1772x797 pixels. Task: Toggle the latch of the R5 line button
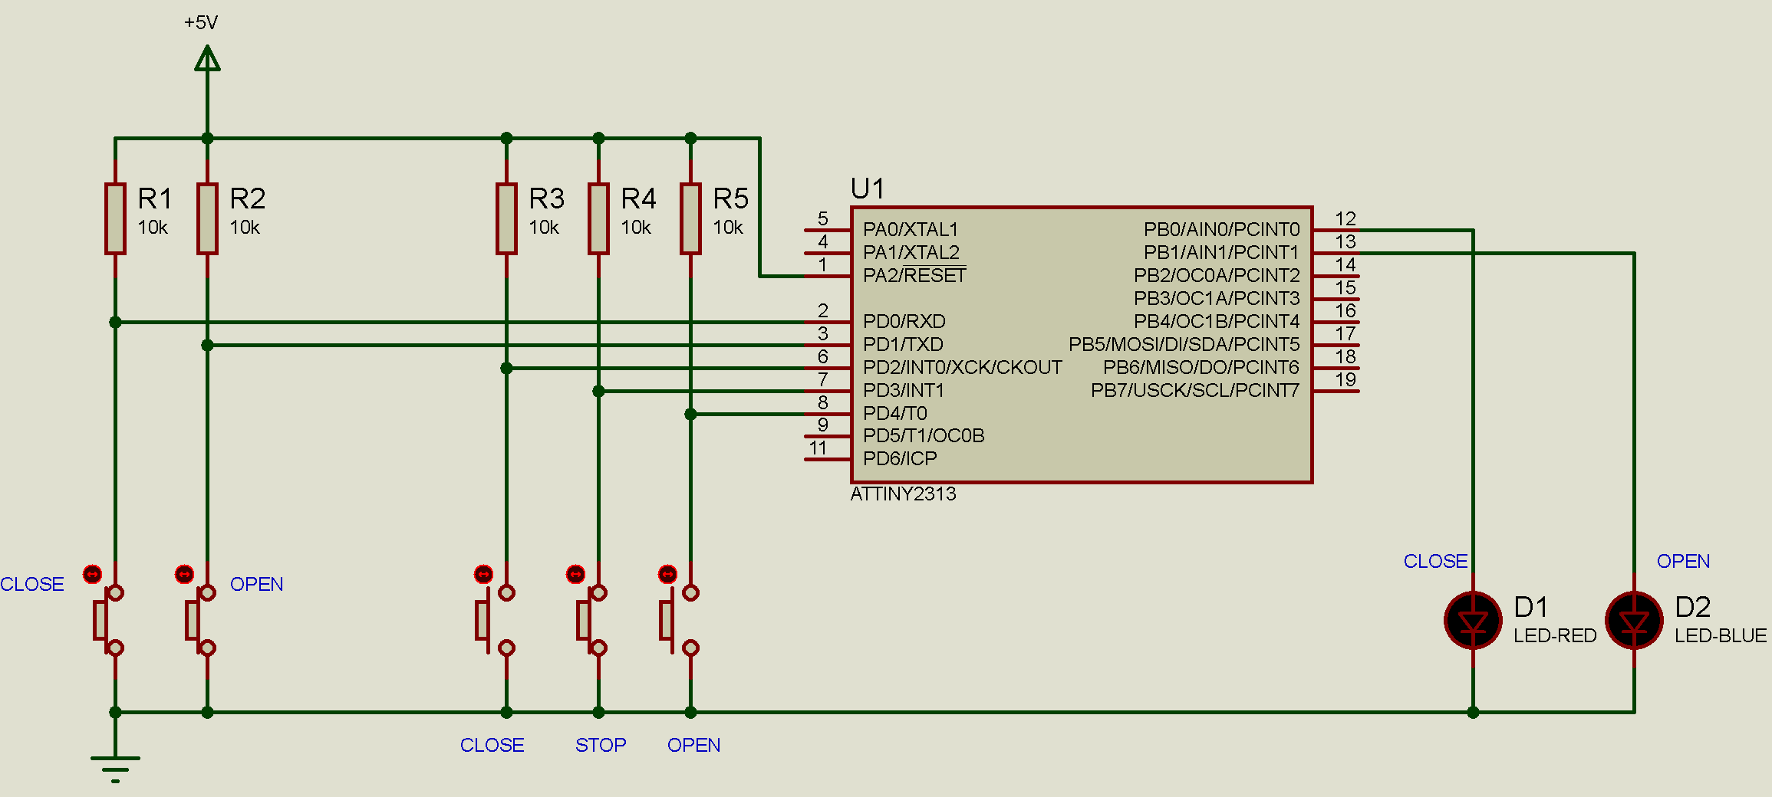pos(667,574)
